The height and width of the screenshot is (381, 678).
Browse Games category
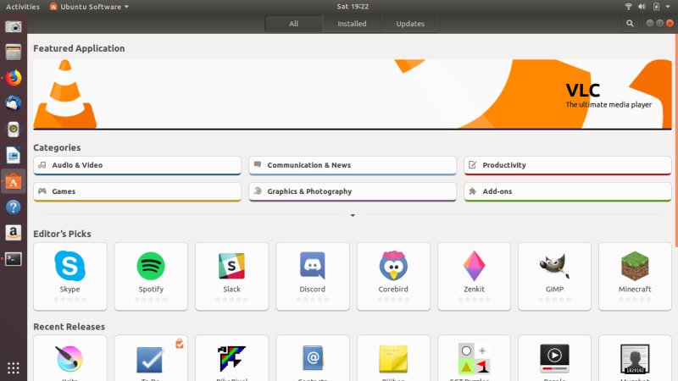pyautogui.click(x=137, y=192)
